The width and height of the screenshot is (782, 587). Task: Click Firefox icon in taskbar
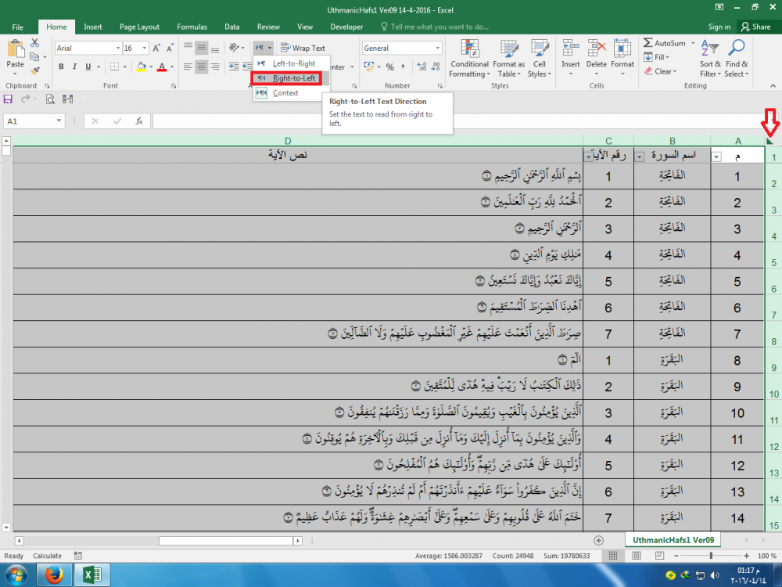point(55,575)
